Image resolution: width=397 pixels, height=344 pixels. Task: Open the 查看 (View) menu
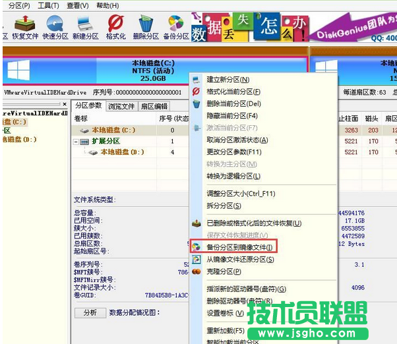click(x=78, y=5)
